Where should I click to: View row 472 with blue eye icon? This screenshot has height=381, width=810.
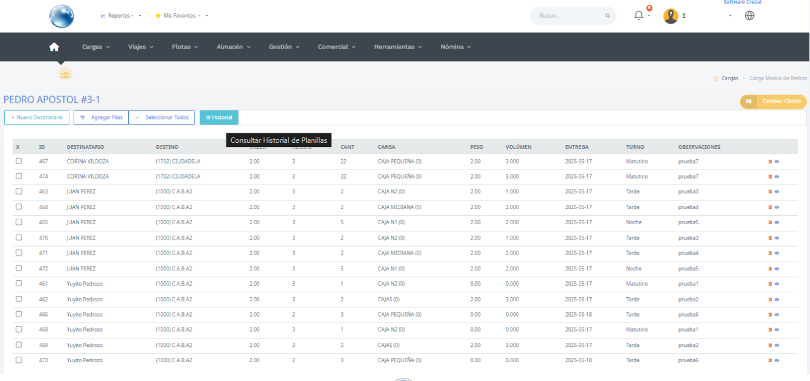coord(777,269)
